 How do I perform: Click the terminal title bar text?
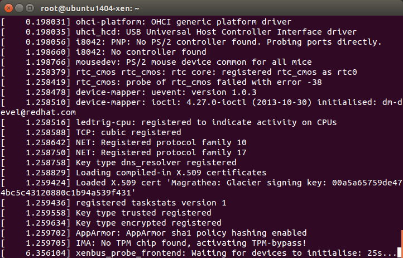coord(90,8)
